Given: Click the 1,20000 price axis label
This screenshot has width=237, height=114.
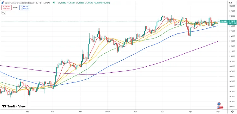Looking at the screenshot, I should pyautogui.click(x=232, y=6).
